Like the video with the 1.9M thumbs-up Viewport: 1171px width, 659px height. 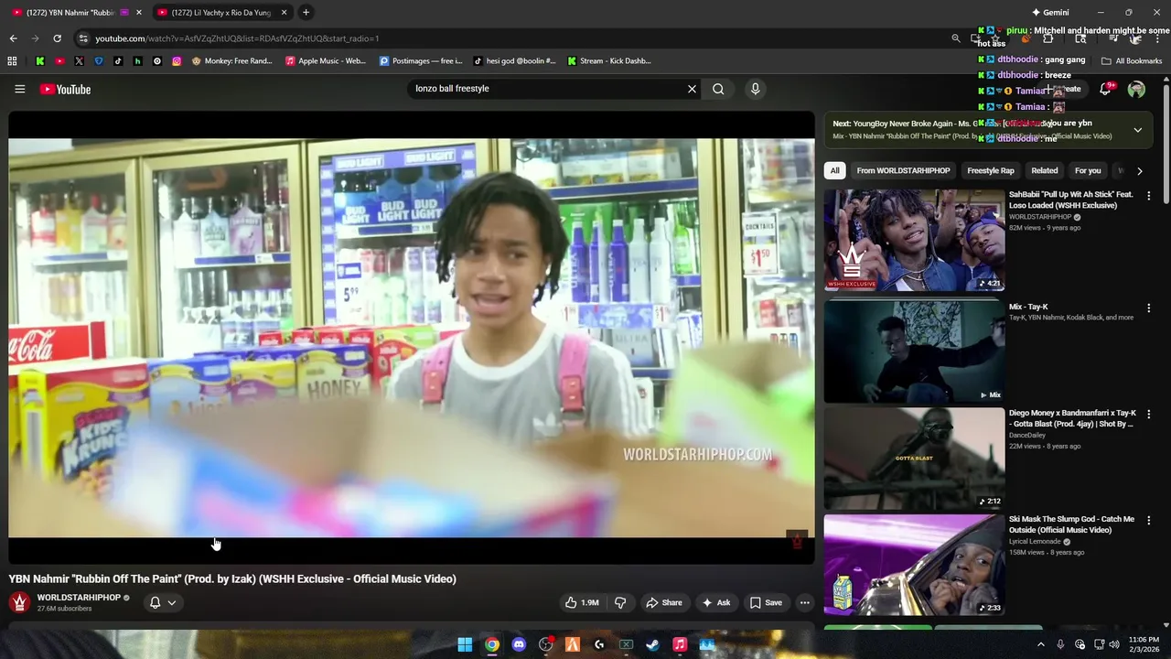point(582,602)
